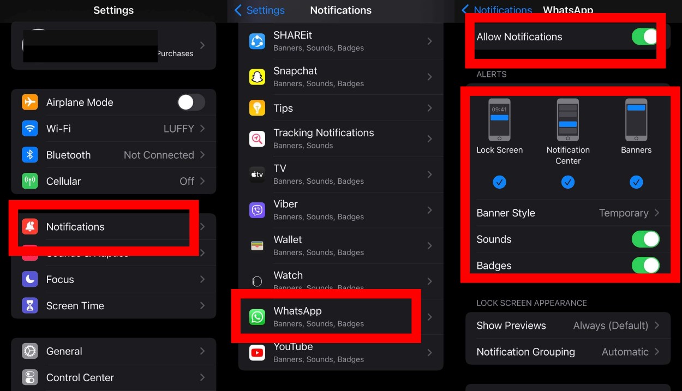This screenshot has width=682, height=391.
Task: Tap the Off value beside Cellular
Action: tap(187, 181)
